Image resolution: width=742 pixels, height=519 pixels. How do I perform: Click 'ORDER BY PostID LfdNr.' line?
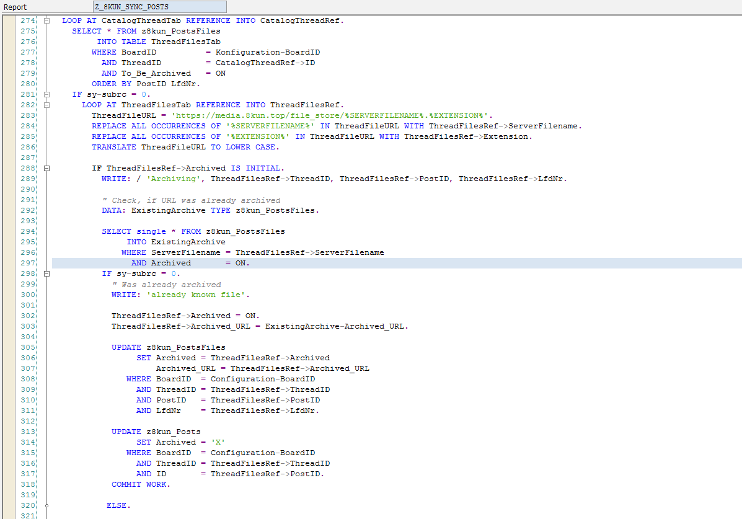coord(146,84)
